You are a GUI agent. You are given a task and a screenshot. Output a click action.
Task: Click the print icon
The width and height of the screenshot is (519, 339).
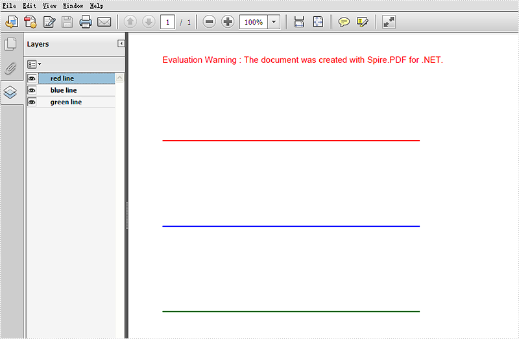point(86,22)
